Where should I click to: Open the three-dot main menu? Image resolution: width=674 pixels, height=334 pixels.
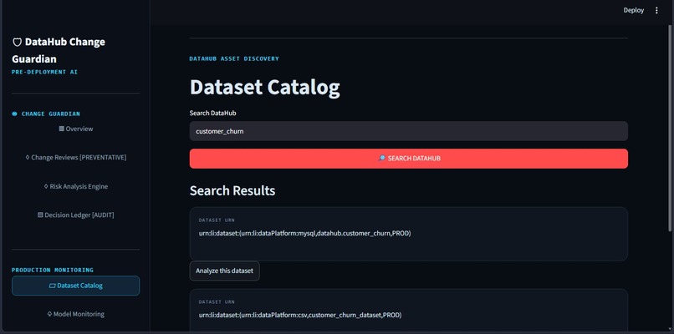[656, 10]
